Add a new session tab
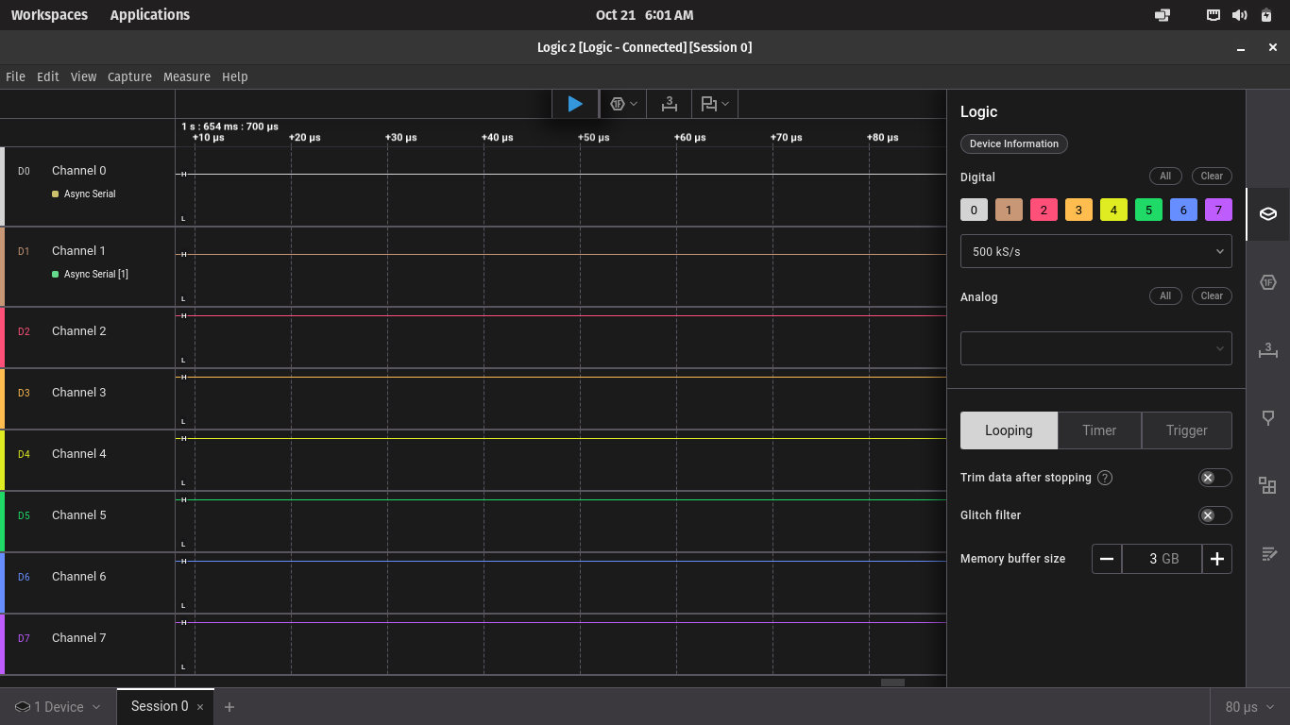The image size is (1290, 725). (x=229, y=707)
